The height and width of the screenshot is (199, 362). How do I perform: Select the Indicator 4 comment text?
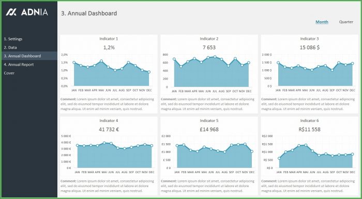pos(108,186)
